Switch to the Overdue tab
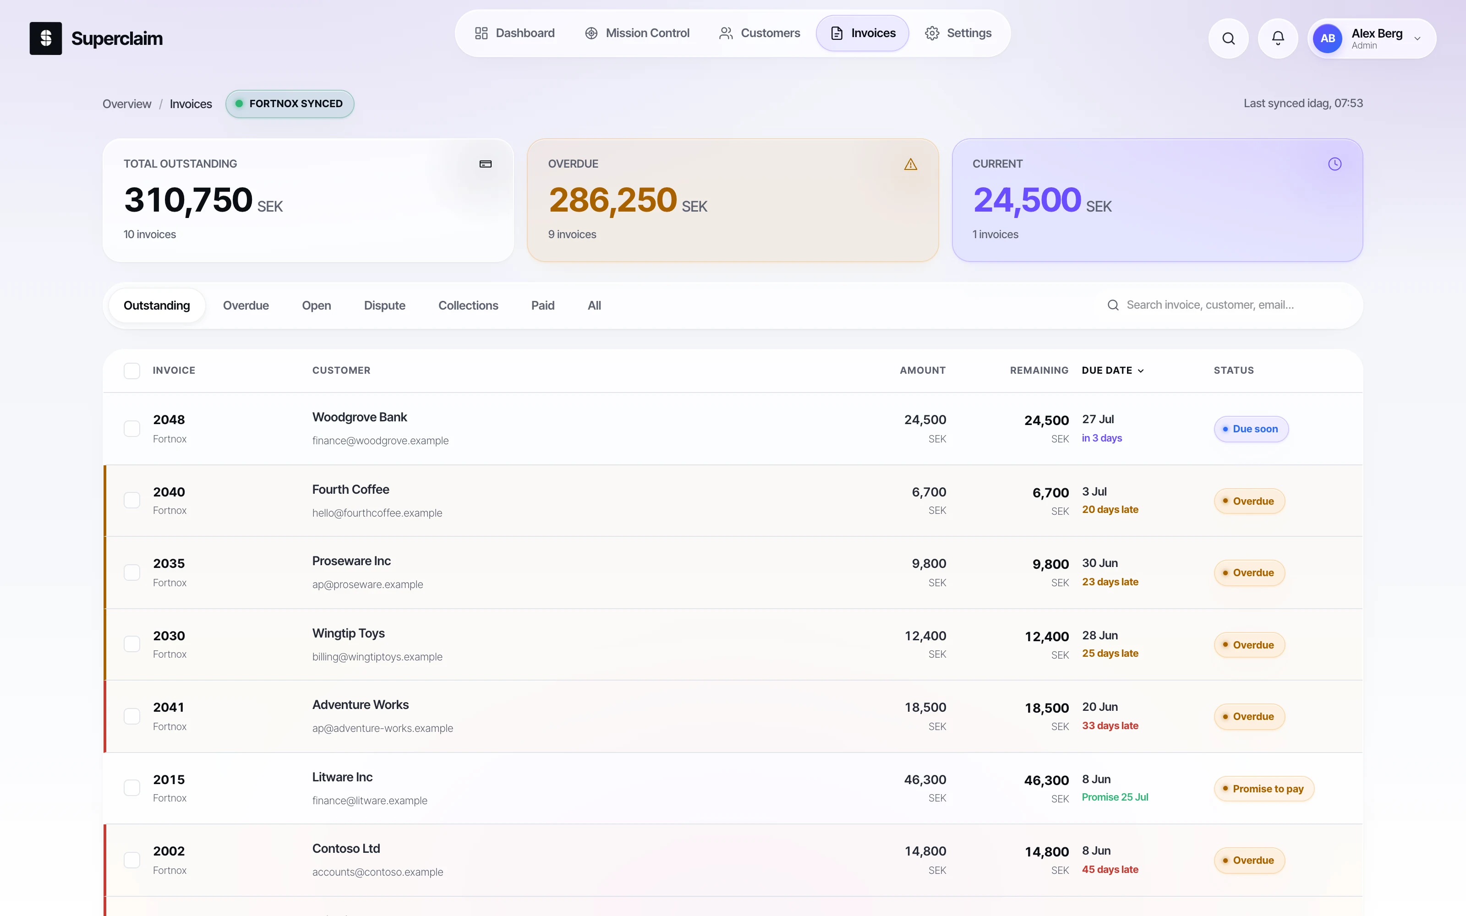 pyautogui.click(x=246, y=305)
